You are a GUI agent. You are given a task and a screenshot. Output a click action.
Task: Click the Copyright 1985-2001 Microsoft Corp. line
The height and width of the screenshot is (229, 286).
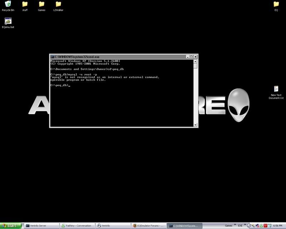(85, 64)
